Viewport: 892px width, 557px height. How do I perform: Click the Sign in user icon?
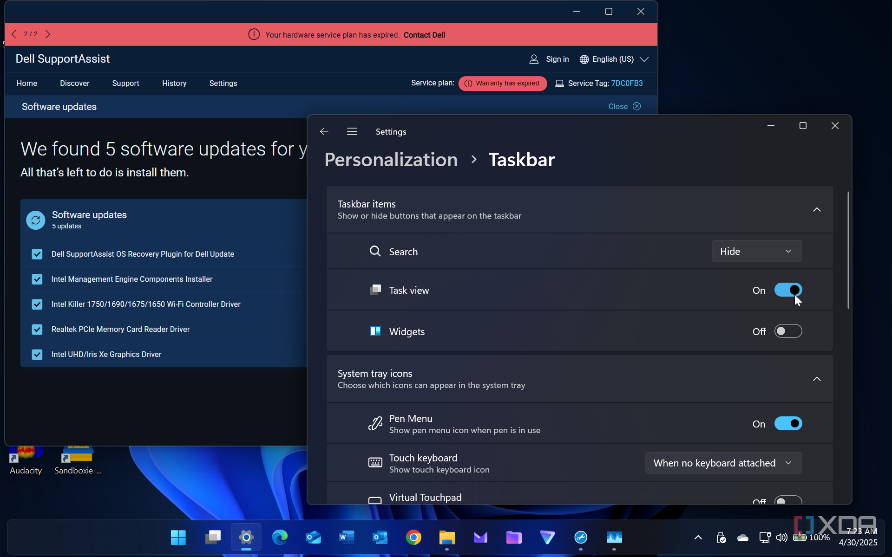(534, 59)
